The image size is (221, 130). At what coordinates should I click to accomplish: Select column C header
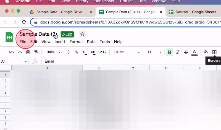click(x=133, y=68)
